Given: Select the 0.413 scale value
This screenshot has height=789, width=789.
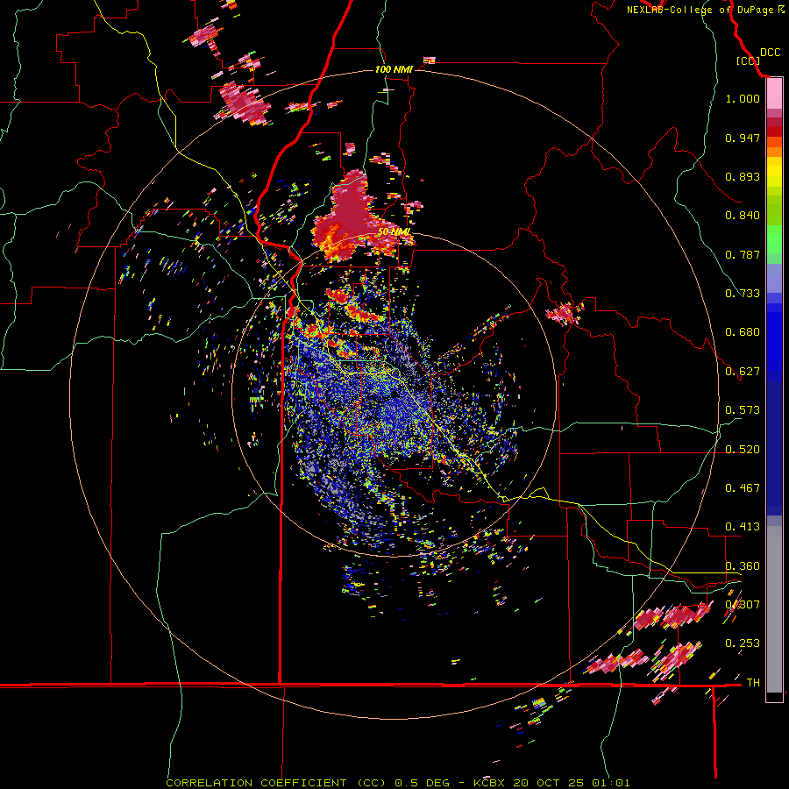Looking at the screenshot, I should (743, 527).
